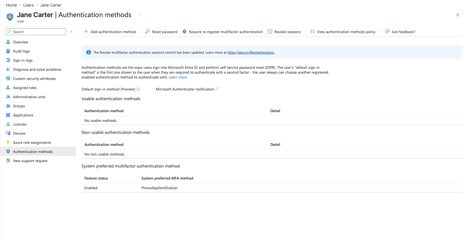This screenshot has width=468, height=240.
Task: Click Require re-register multifactor authentication
Action: pyautogui.click(x=223, y=32)
